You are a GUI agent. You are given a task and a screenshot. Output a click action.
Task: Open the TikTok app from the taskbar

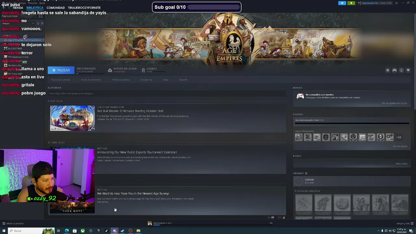107,231
